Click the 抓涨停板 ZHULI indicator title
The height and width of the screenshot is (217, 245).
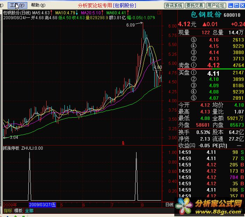pyautogui.click(x=23, y=148)
